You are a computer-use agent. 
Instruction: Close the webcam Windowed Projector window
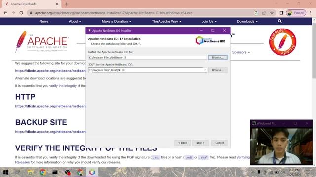pos(307,123)
